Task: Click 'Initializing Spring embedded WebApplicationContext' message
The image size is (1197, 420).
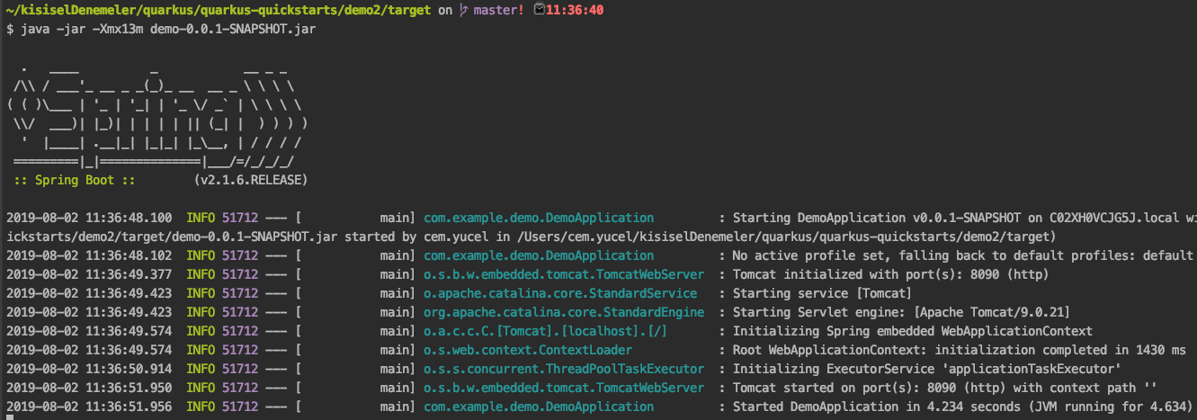Action: point(913,331)
